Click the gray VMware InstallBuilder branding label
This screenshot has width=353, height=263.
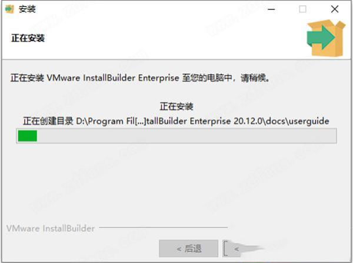pos(51,228)
